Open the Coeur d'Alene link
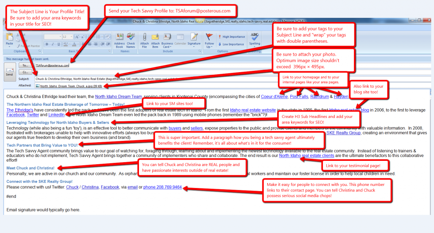The width and height of the screenshot is (434, 233). click(x=274, y=96)
